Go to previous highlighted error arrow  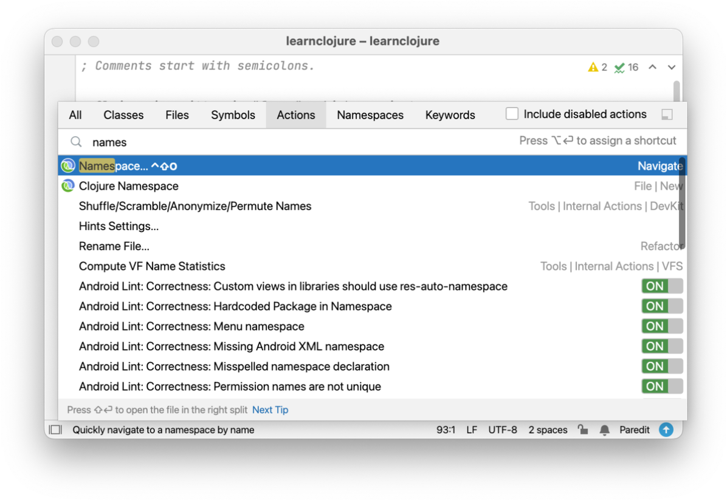pyautogui.click(x=652, y=67)
